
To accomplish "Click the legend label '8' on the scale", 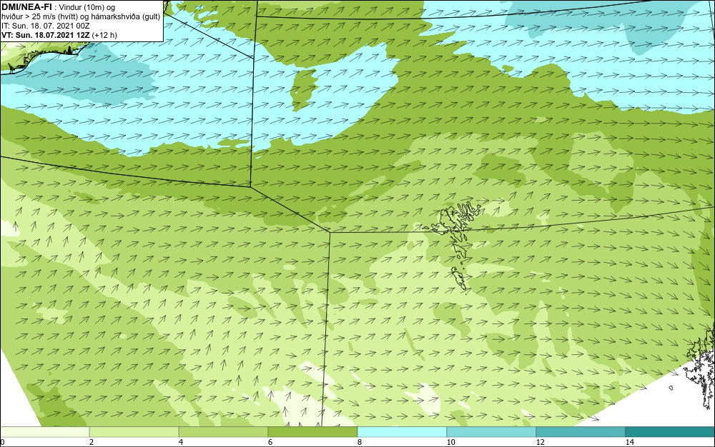I will click(360, 443).
